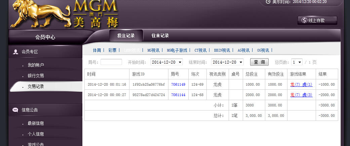Select the BBIN视讯 category tab
This screenshot has height=146, width=350.
coord(222,51)
